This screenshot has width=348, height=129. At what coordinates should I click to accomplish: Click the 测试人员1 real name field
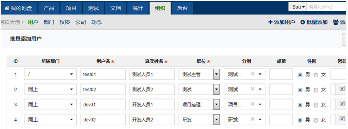pyautogui.click(x=152, y=74)
